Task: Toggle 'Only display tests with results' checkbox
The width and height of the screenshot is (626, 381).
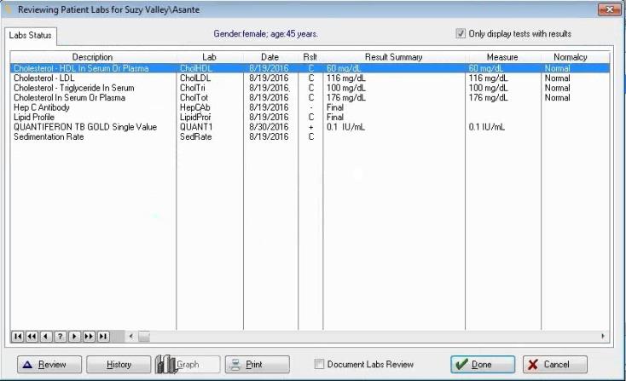Action: pyautogui.click(x=461, y=33)
